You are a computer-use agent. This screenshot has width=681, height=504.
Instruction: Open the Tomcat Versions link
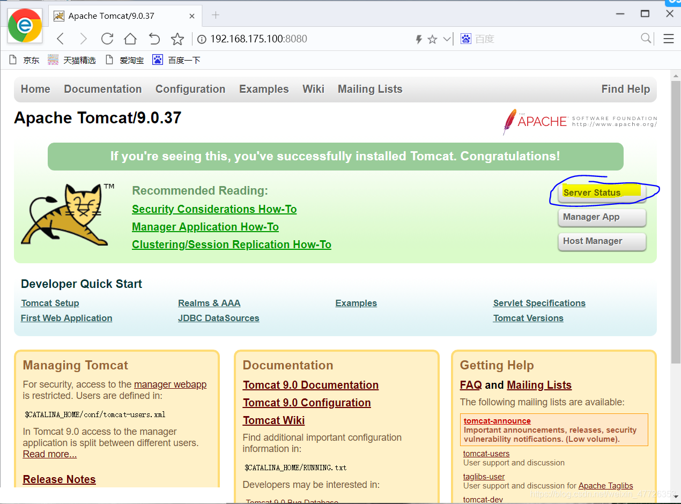[x=528, y=318]
